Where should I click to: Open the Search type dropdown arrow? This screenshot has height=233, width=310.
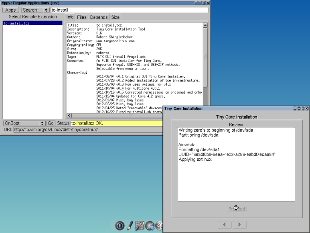[x=46, y=10]
